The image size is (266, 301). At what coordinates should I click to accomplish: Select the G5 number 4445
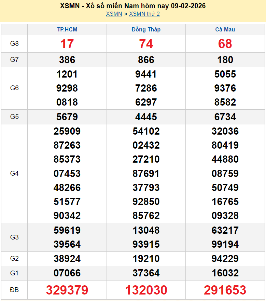coord(146,117)
